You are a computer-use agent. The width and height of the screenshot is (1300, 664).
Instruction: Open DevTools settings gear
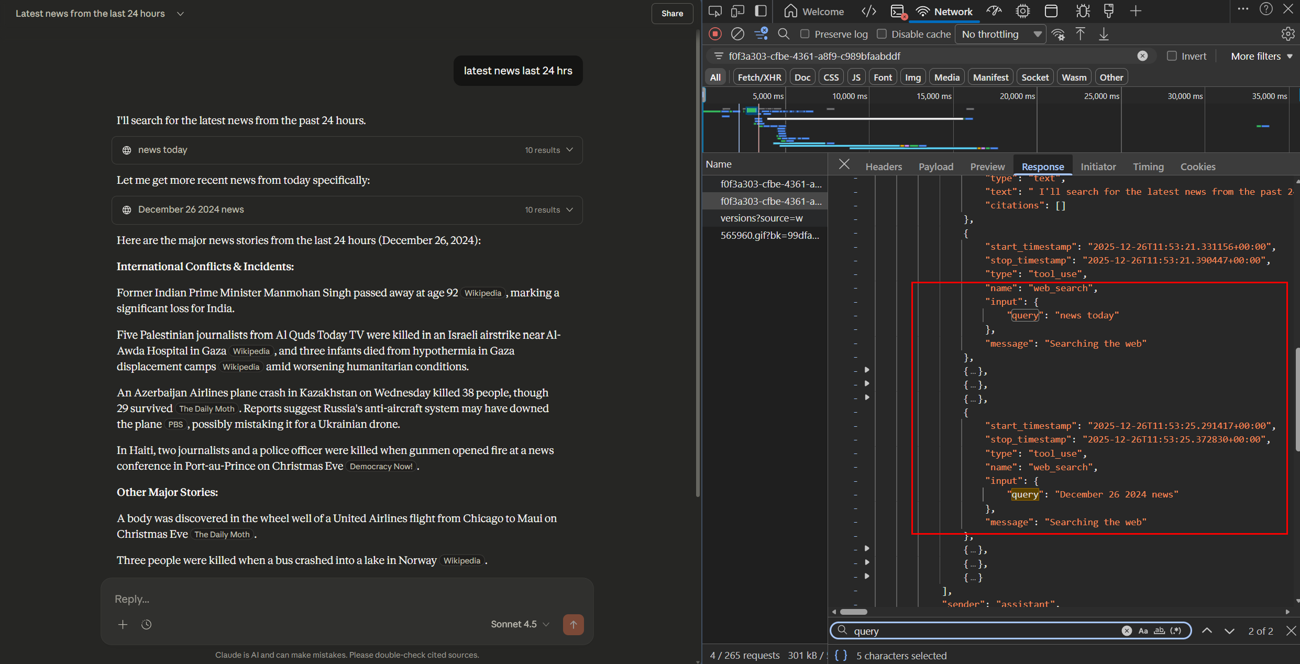click(x=1288, y=34)
